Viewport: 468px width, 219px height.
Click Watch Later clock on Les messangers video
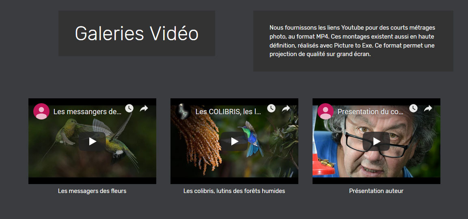129,108
